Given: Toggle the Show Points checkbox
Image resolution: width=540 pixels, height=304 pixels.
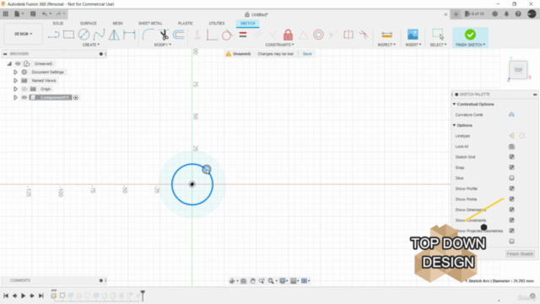Looking at the screenshot, I should (511, 199).
